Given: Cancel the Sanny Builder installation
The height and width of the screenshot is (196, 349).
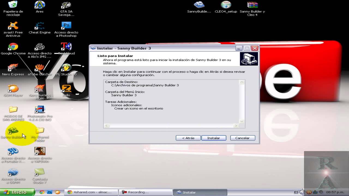Looking at the screenshot, I should click(243, 138).
